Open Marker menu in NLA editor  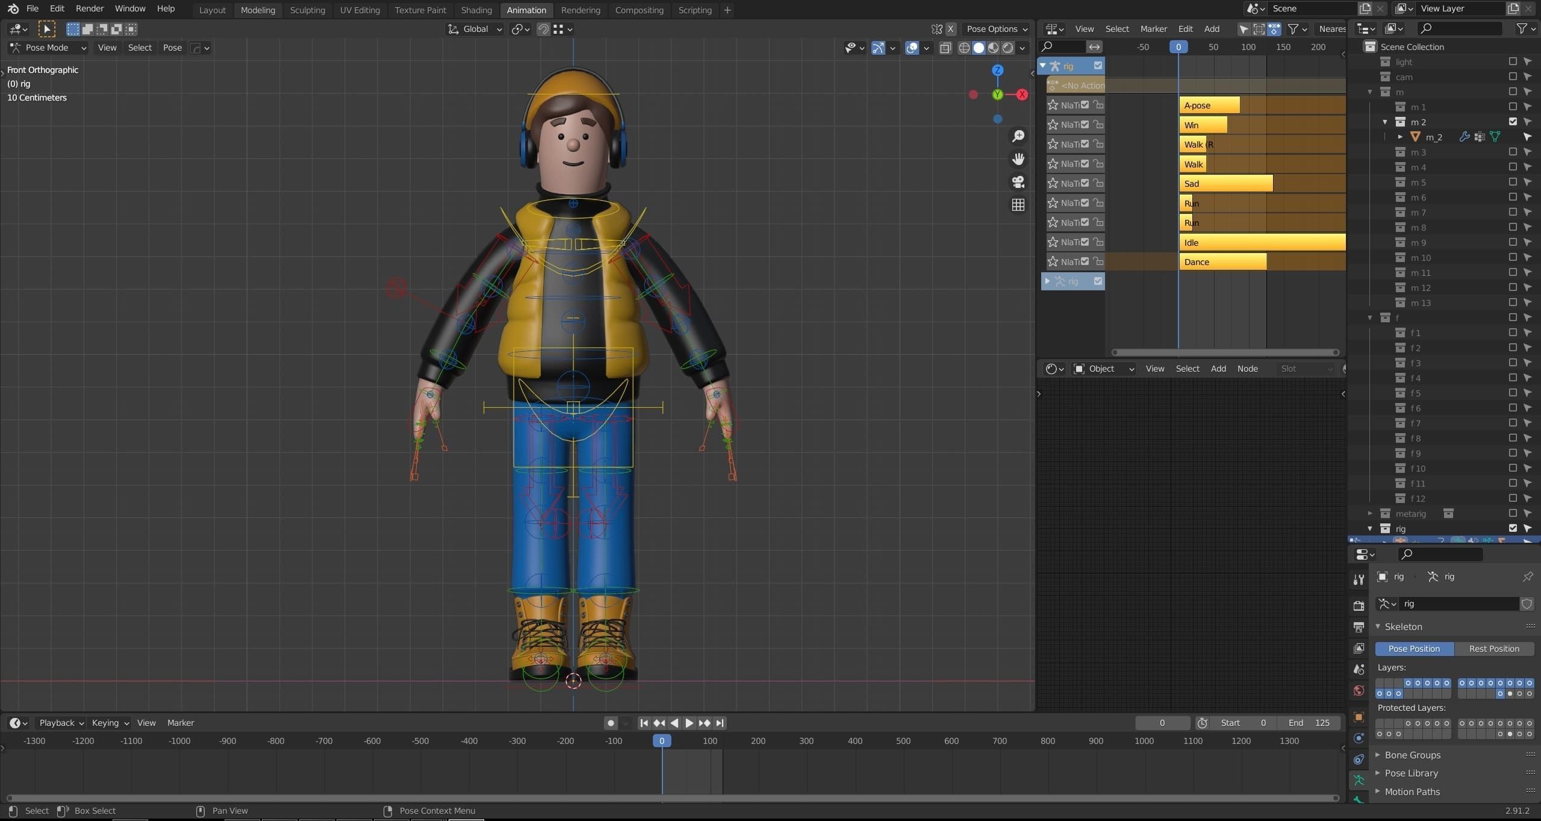1153,29
